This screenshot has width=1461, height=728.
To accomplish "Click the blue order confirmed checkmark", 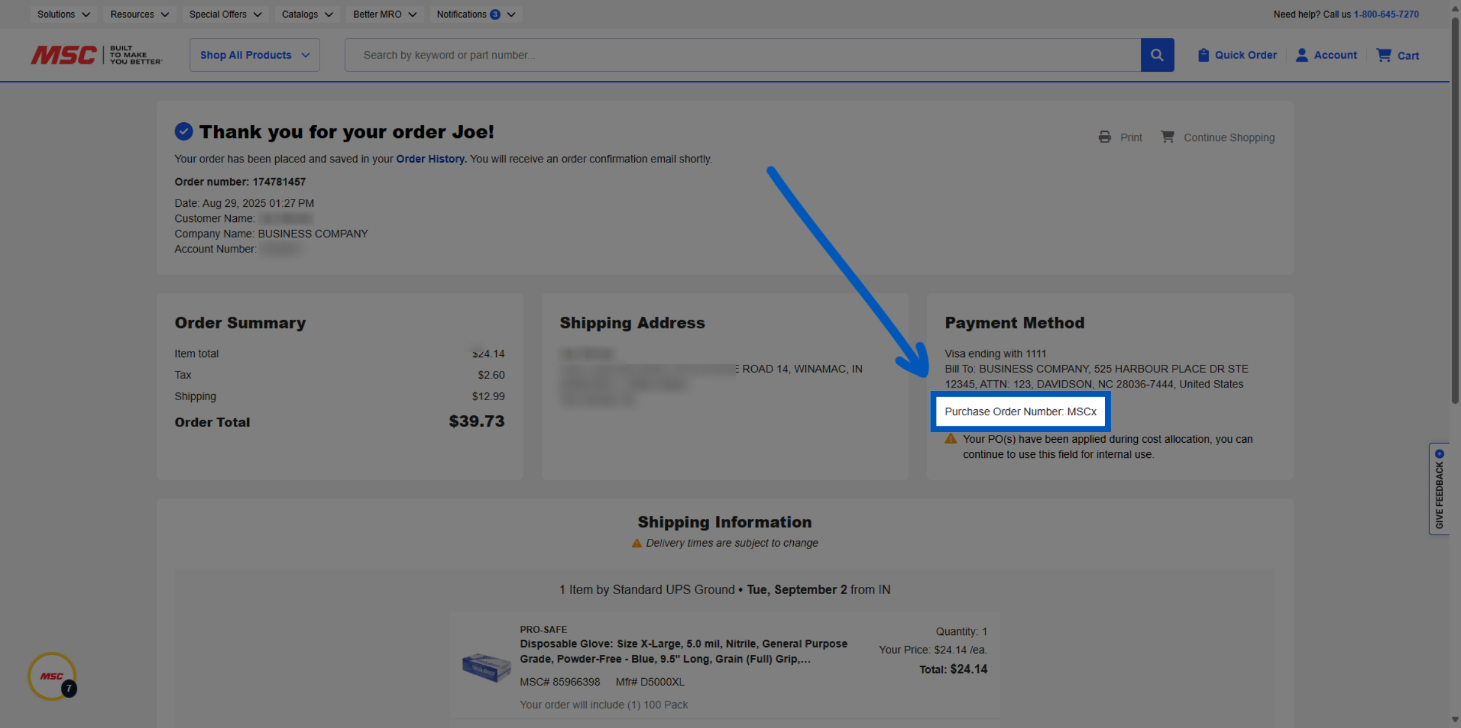I will coord(183,131).
